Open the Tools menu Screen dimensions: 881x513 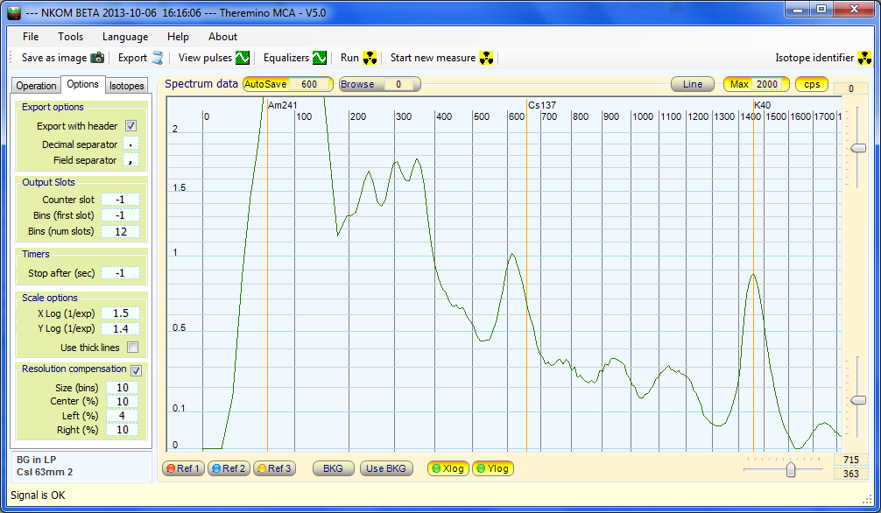[70, 37]
